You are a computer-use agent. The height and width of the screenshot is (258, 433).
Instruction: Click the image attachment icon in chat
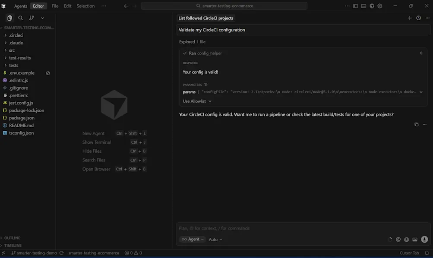pos(415,239)
